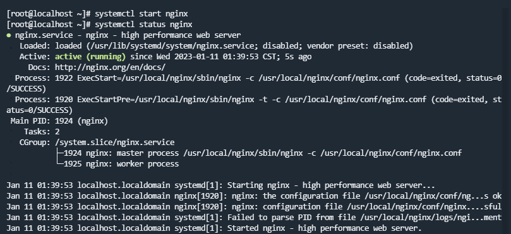Open the nginx.org docs URL

coord(110,67)
